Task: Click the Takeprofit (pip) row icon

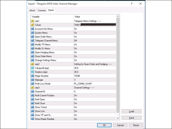Action: [x=32, y=68]
